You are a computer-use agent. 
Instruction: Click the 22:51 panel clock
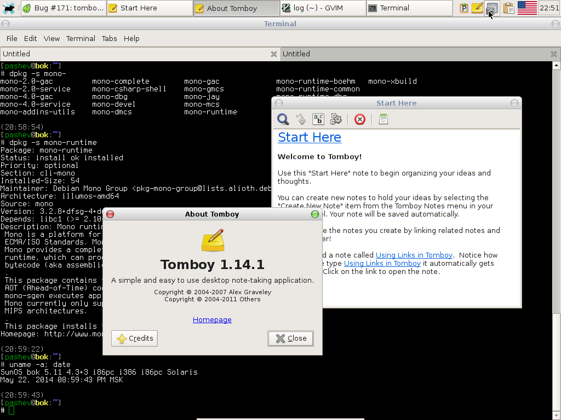pos(549,8)
